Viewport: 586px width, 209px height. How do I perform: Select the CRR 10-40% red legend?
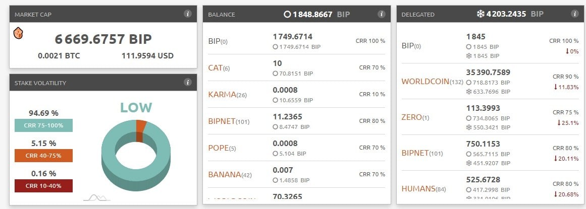(44, 186)
